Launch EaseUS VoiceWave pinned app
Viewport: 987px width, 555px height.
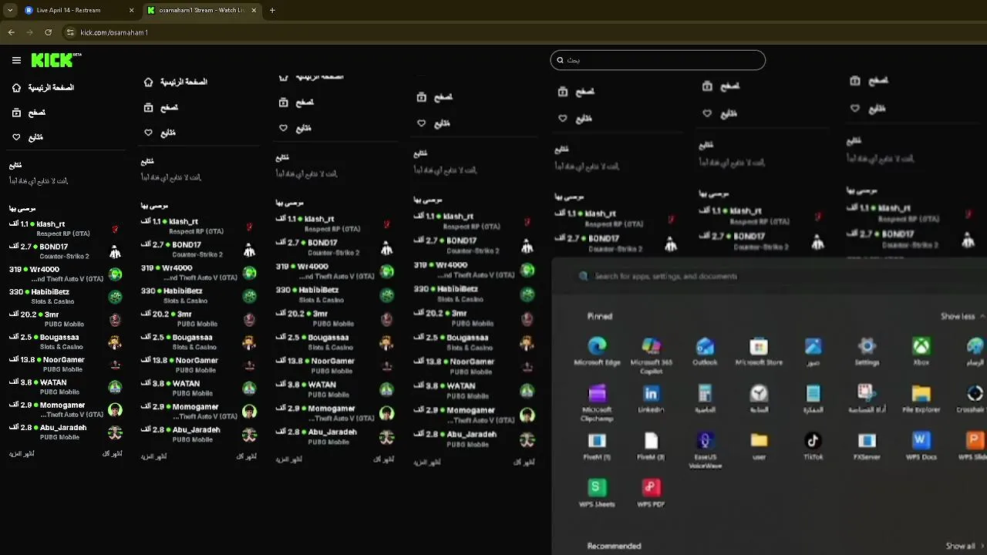pos(705,450)
